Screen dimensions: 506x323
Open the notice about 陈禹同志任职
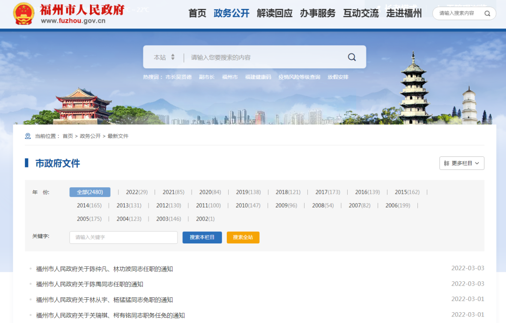click(89, 284)
